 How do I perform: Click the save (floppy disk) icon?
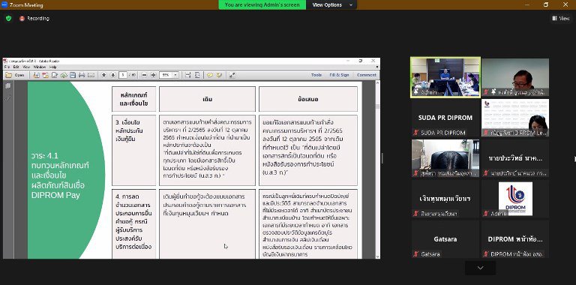coord(73,75)
